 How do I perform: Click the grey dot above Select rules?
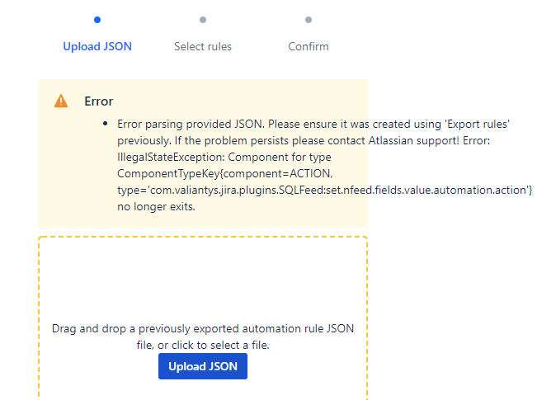(x=203, y=20)
